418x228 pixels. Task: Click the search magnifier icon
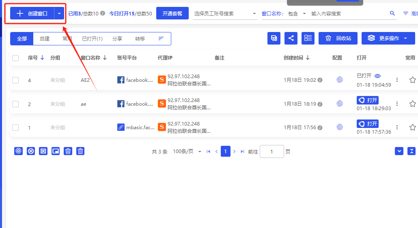pyautogui.click(x=392, y=13)
